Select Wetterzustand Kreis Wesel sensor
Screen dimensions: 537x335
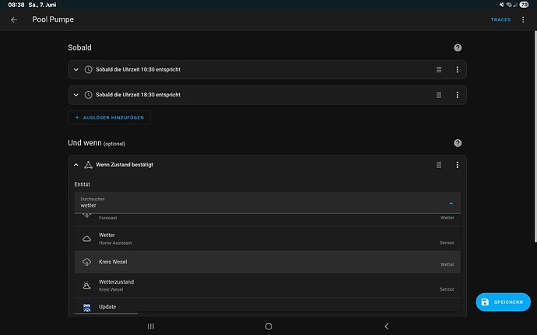click(267, 285)
